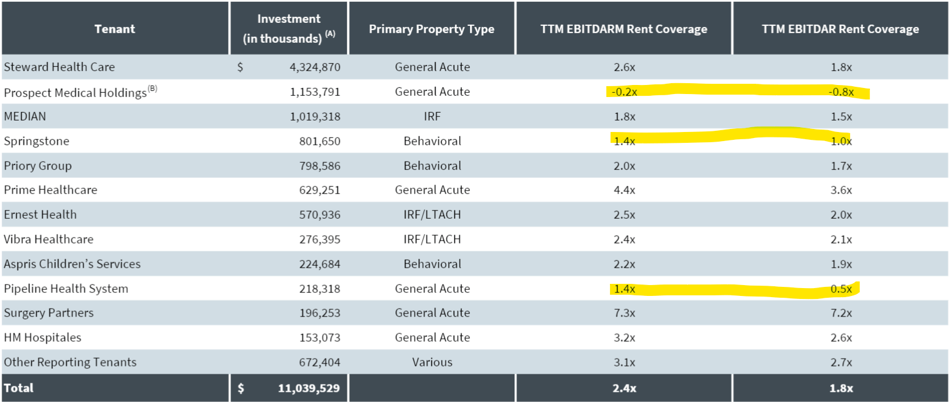Viewport: 949px width, 402px height.
Task: Select investment value 570,936
Action: pos(320,215)
